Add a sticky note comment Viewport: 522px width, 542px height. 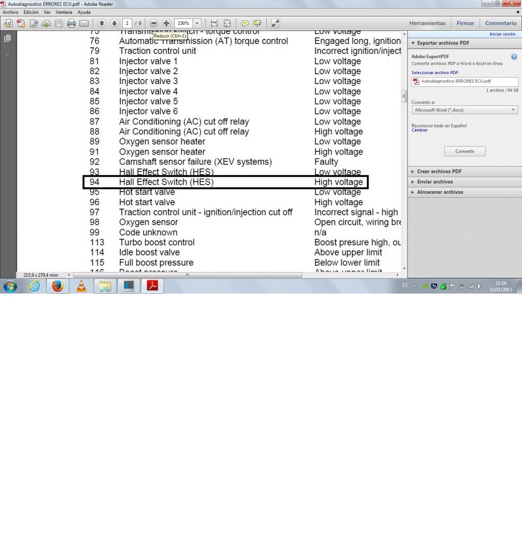245,23
